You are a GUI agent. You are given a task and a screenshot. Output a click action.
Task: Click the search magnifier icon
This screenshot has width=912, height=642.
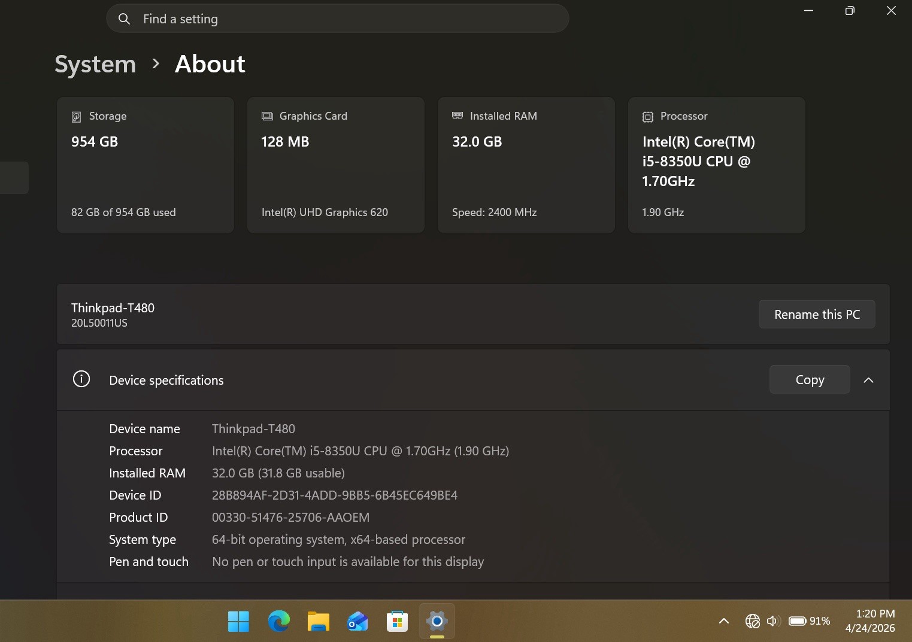point(124,19)
